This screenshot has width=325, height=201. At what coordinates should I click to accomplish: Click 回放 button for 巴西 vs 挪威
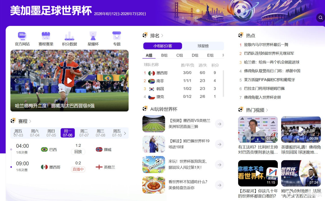point(78,152)
